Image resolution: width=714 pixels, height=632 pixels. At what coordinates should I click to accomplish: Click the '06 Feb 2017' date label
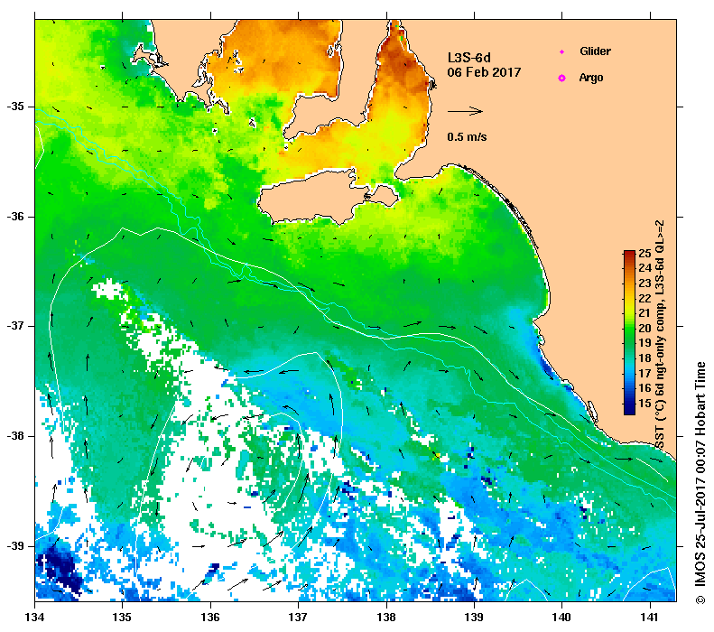(x=484, y=72)
